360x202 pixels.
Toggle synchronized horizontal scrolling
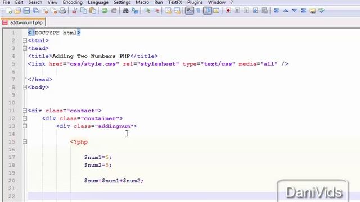click(177, 11)
